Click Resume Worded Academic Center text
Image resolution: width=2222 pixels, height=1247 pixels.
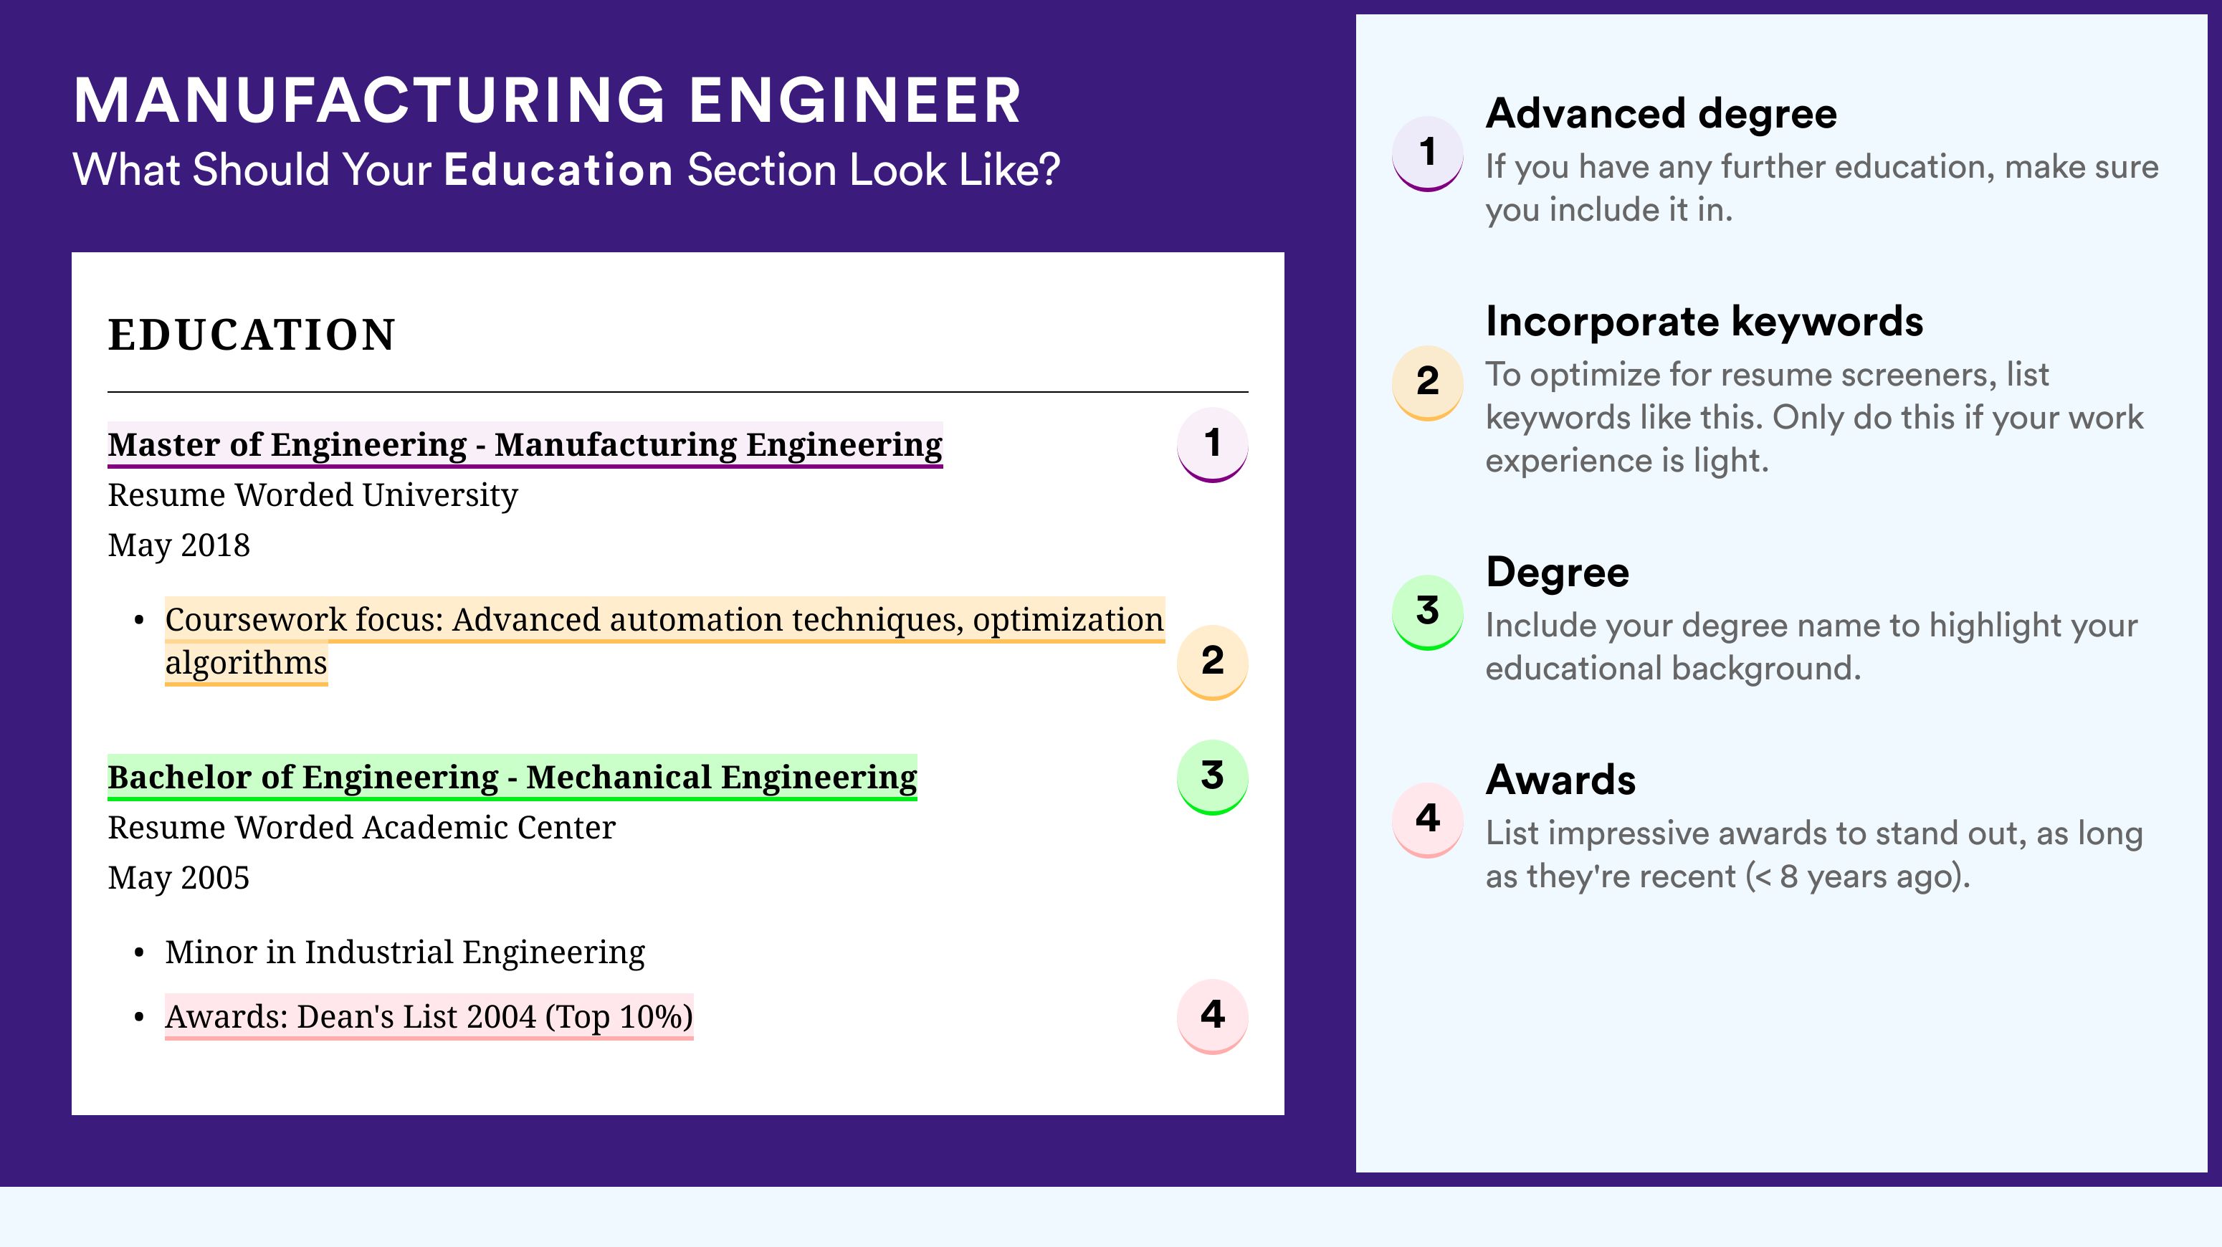361,828
